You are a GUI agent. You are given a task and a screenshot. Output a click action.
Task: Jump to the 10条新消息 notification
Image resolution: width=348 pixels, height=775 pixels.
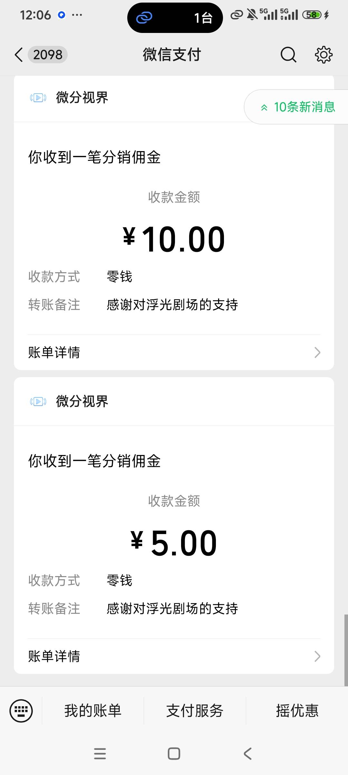coord(298,107)
